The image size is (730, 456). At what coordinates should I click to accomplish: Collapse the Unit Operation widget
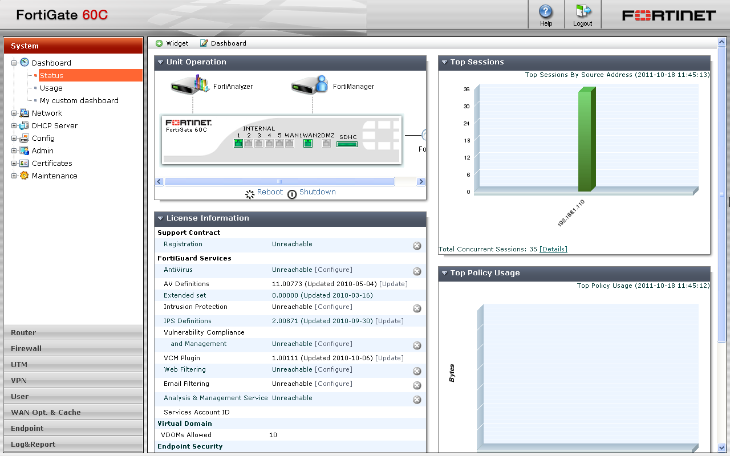(x=161, y=62)
